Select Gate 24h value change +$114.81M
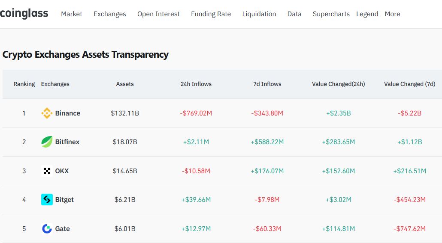The height and width of the screenshot is (243, 442). click(339, 229)
